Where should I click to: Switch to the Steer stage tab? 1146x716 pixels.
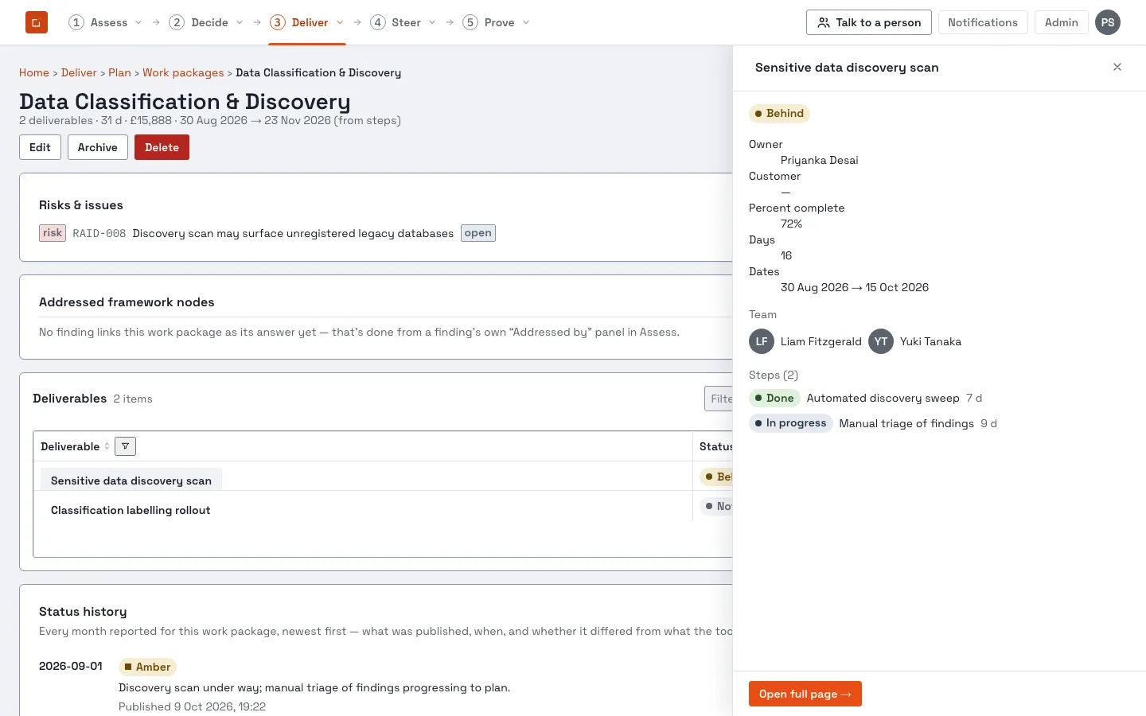pos(396,22)
